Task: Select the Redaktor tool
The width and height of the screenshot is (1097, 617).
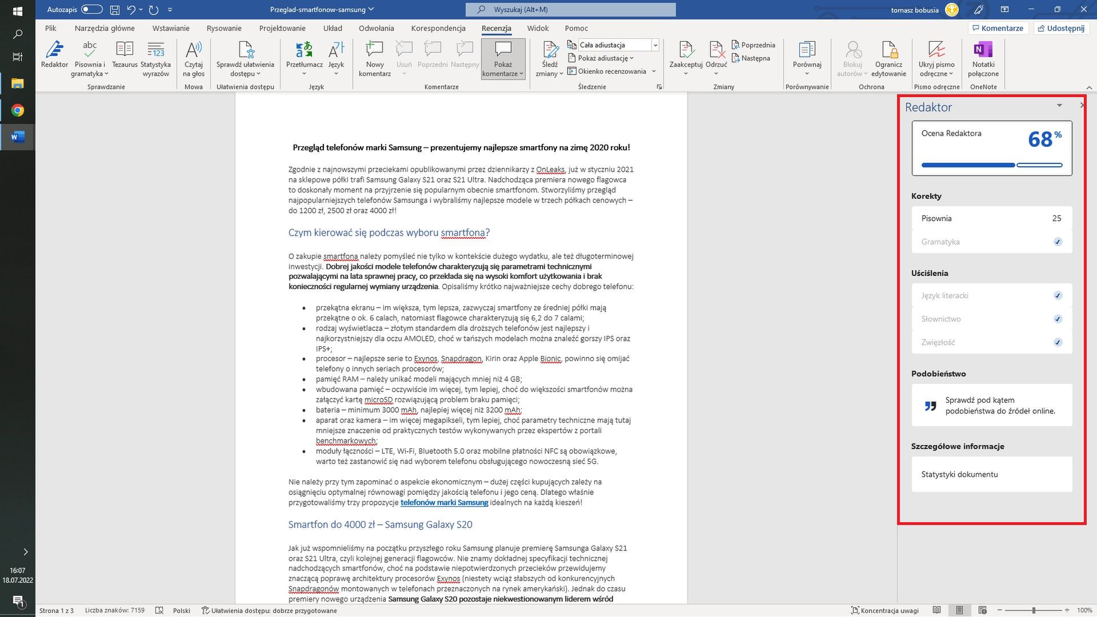Action: 55,55
